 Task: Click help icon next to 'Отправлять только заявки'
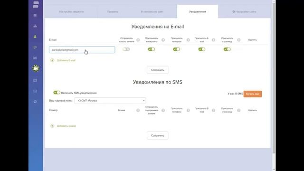(138, 40)
